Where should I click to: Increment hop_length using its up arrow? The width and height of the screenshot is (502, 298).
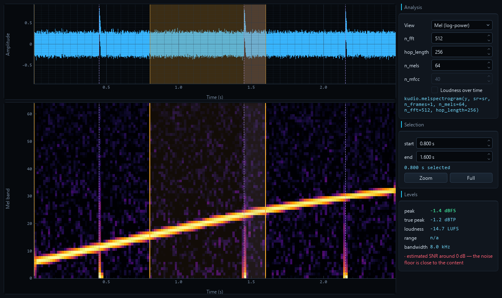pyautogui.click(x=488, y=50)
